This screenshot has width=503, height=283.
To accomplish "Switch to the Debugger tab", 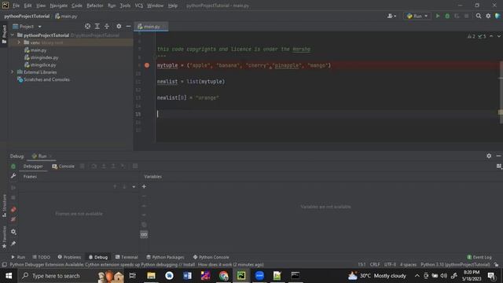I will pyautogui.click(x=33, y=166).
